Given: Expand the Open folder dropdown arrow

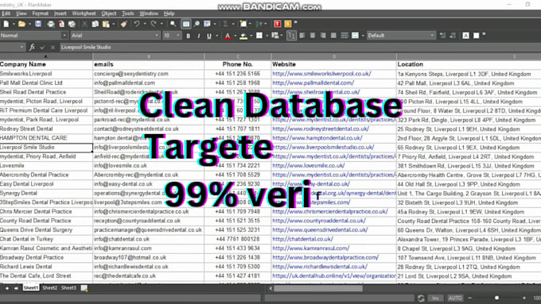Looking at the screenshot, I should click(x=29, y=24).
